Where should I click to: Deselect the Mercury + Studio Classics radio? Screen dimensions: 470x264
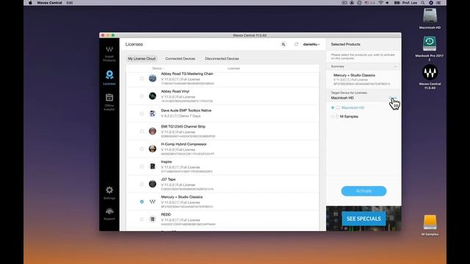[x=142, y=202]
